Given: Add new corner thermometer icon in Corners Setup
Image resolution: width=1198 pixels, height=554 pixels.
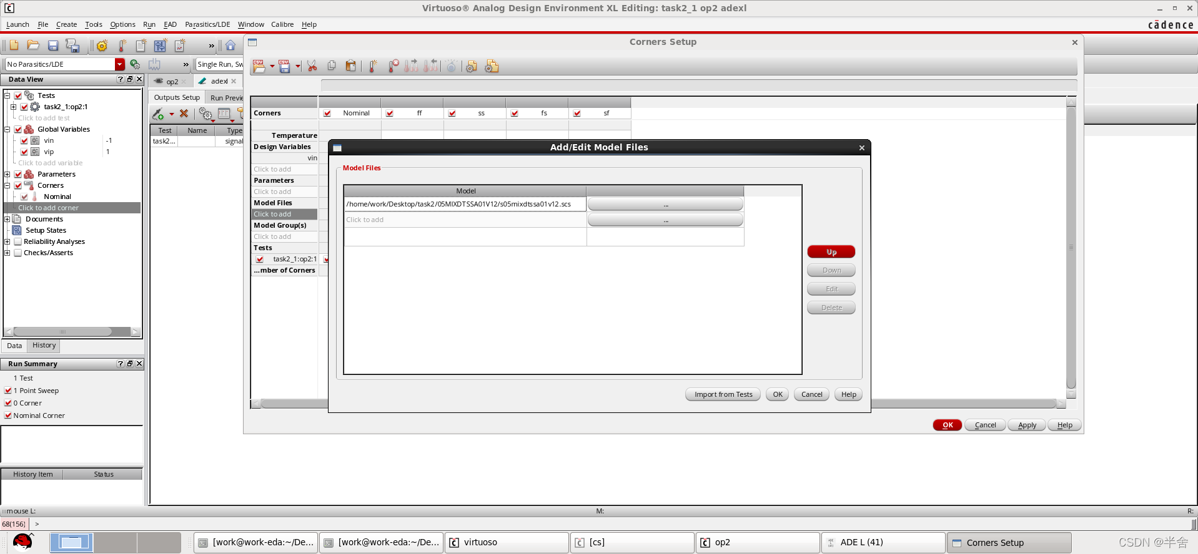Looking at the screenshot, I should pyautogui.click(x=373, y=66).
